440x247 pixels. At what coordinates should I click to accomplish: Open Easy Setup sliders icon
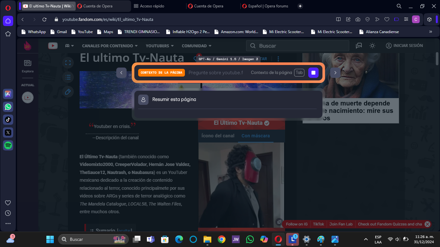click(x=406, y=19)
